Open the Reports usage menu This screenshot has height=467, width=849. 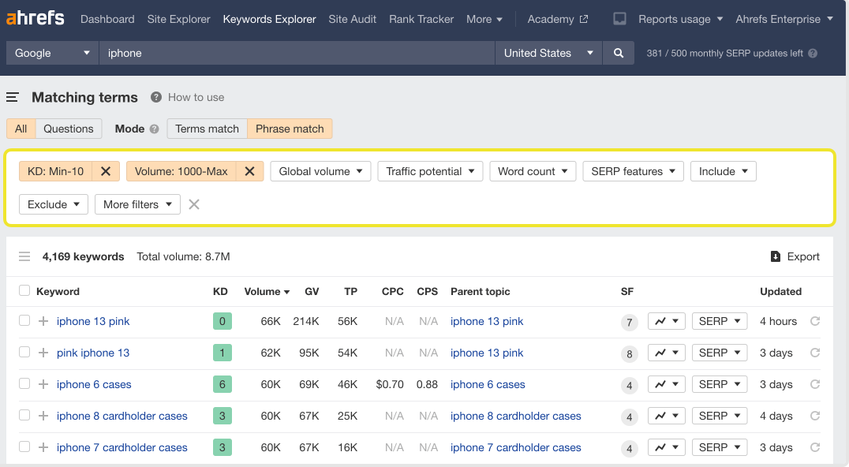(681, 19)
